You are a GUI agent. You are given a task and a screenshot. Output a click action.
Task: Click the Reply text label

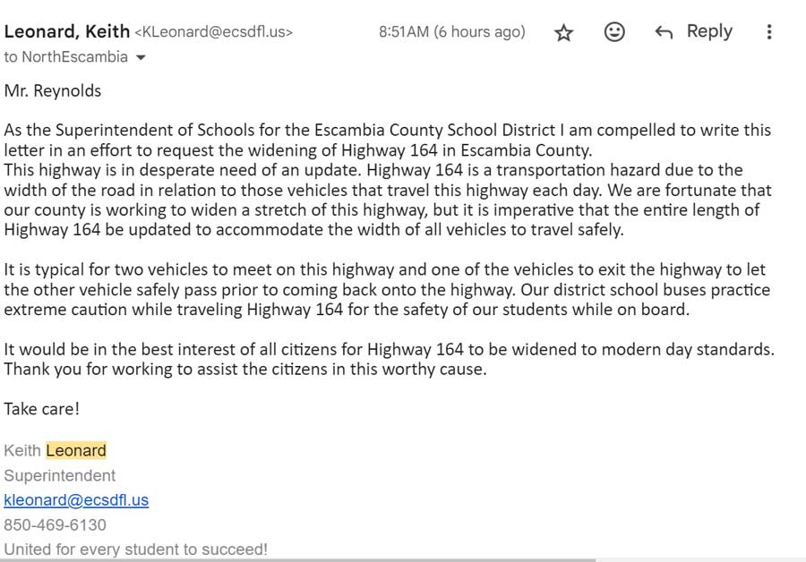pos(709,31)
